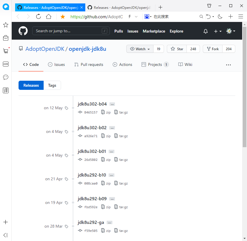Collapse the sidebar with the arrow icon
Image resolution: width=247 pixels, height=241 pixels.
click(x=5, y=235)
